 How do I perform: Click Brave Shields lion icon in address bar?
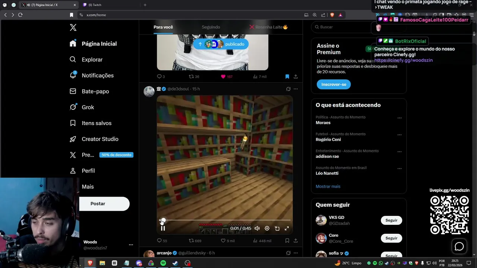click(332, 15)
